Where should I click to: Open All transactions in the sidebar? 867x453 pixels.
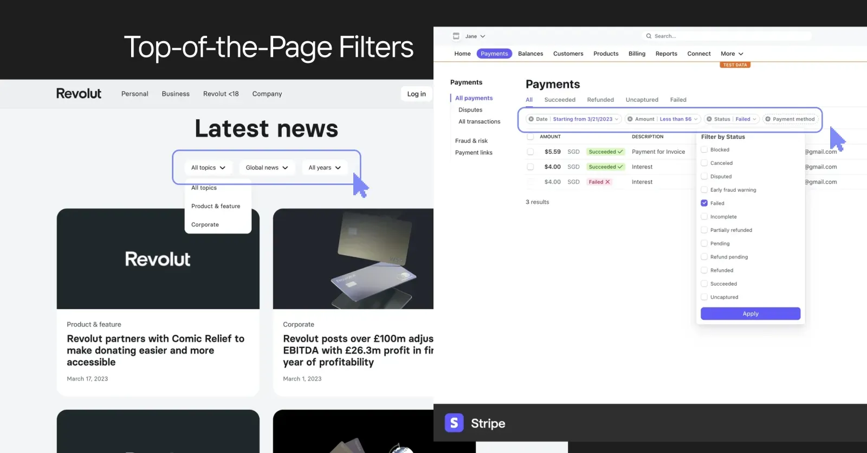(x=480, y=122)
